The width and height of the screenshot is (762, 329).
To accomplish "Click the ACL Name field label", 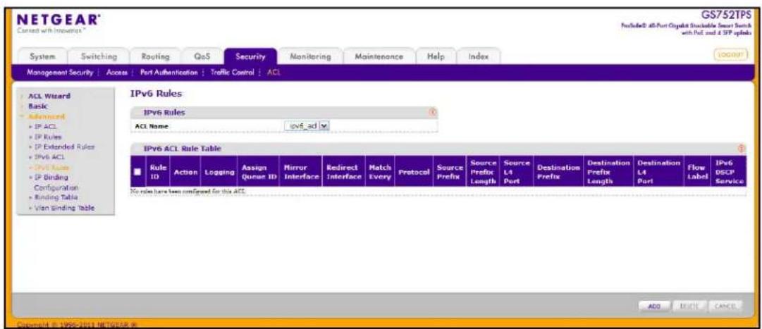I will (x=151, y=126).
